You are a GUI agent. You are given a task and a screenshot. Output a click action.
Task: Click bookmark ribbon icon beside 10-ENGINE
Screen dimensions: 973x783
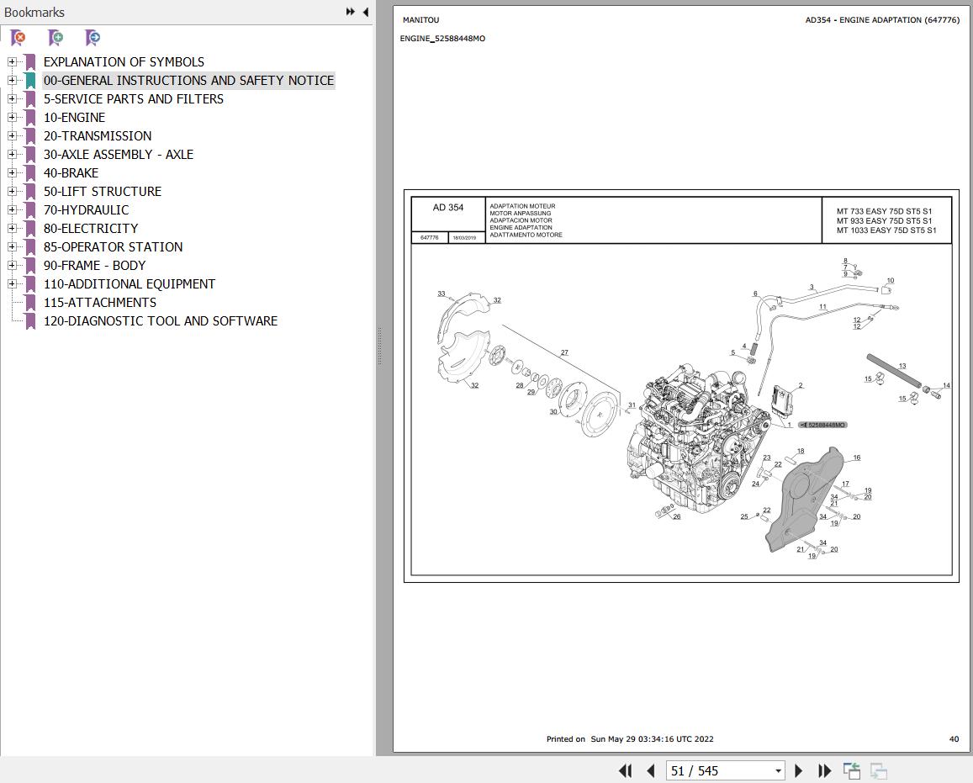coord(29,117)
